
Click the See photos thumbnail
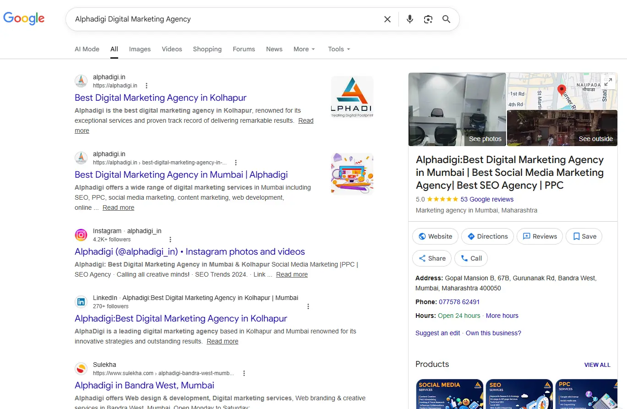coord(457,109)
